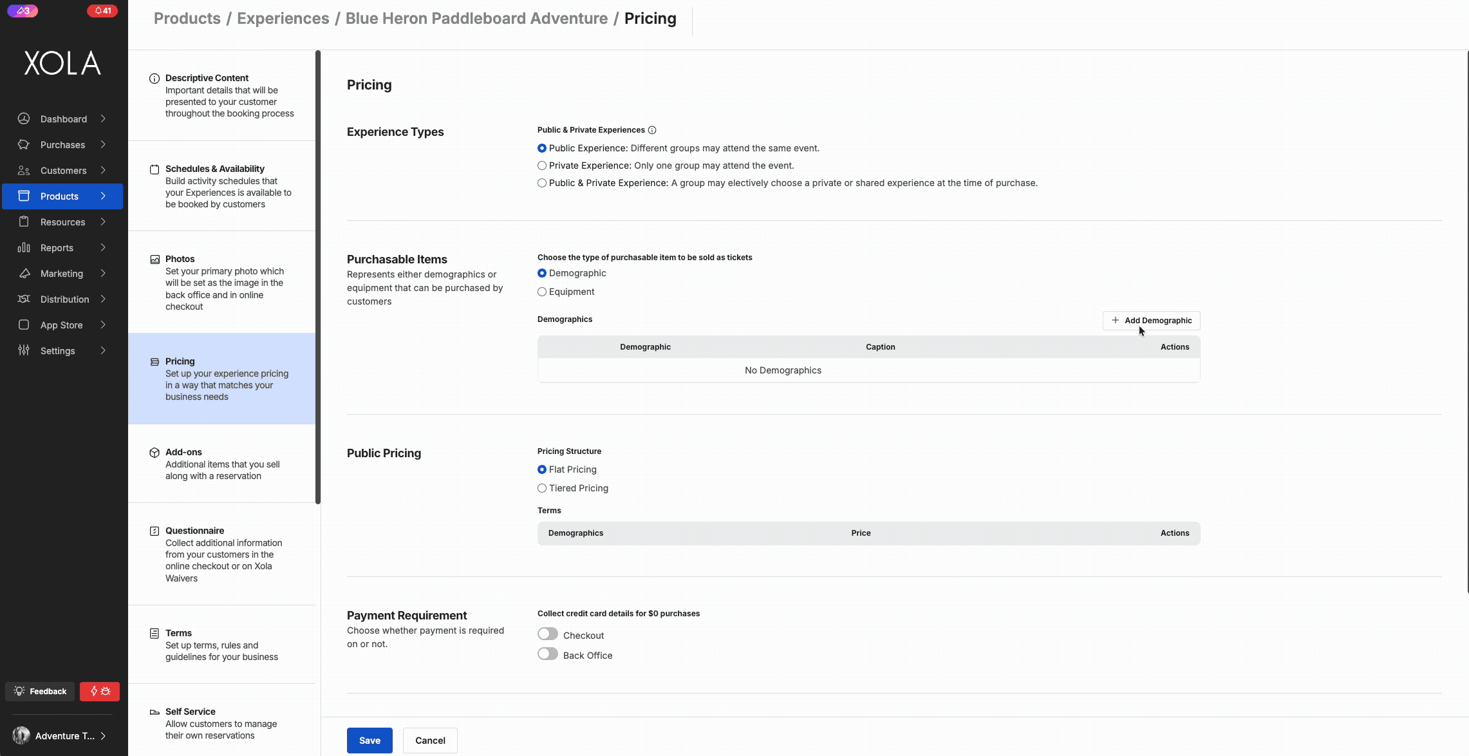The image size is (1469, 756).
Task: Click the red notification bell badge showing 41
Action: pyautogui.click(x=102, y=11)
